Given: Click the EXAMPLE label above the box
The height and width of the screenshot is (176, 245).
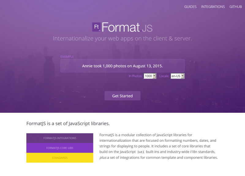Looking at the screenshot, I should click(x=67, y=57).
